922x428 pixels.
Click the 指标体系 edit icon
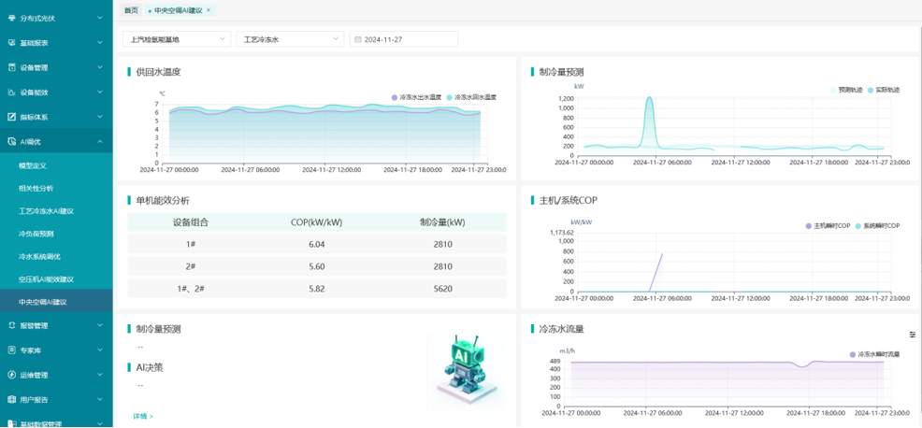pyautogui.click(x=12, y=117)
